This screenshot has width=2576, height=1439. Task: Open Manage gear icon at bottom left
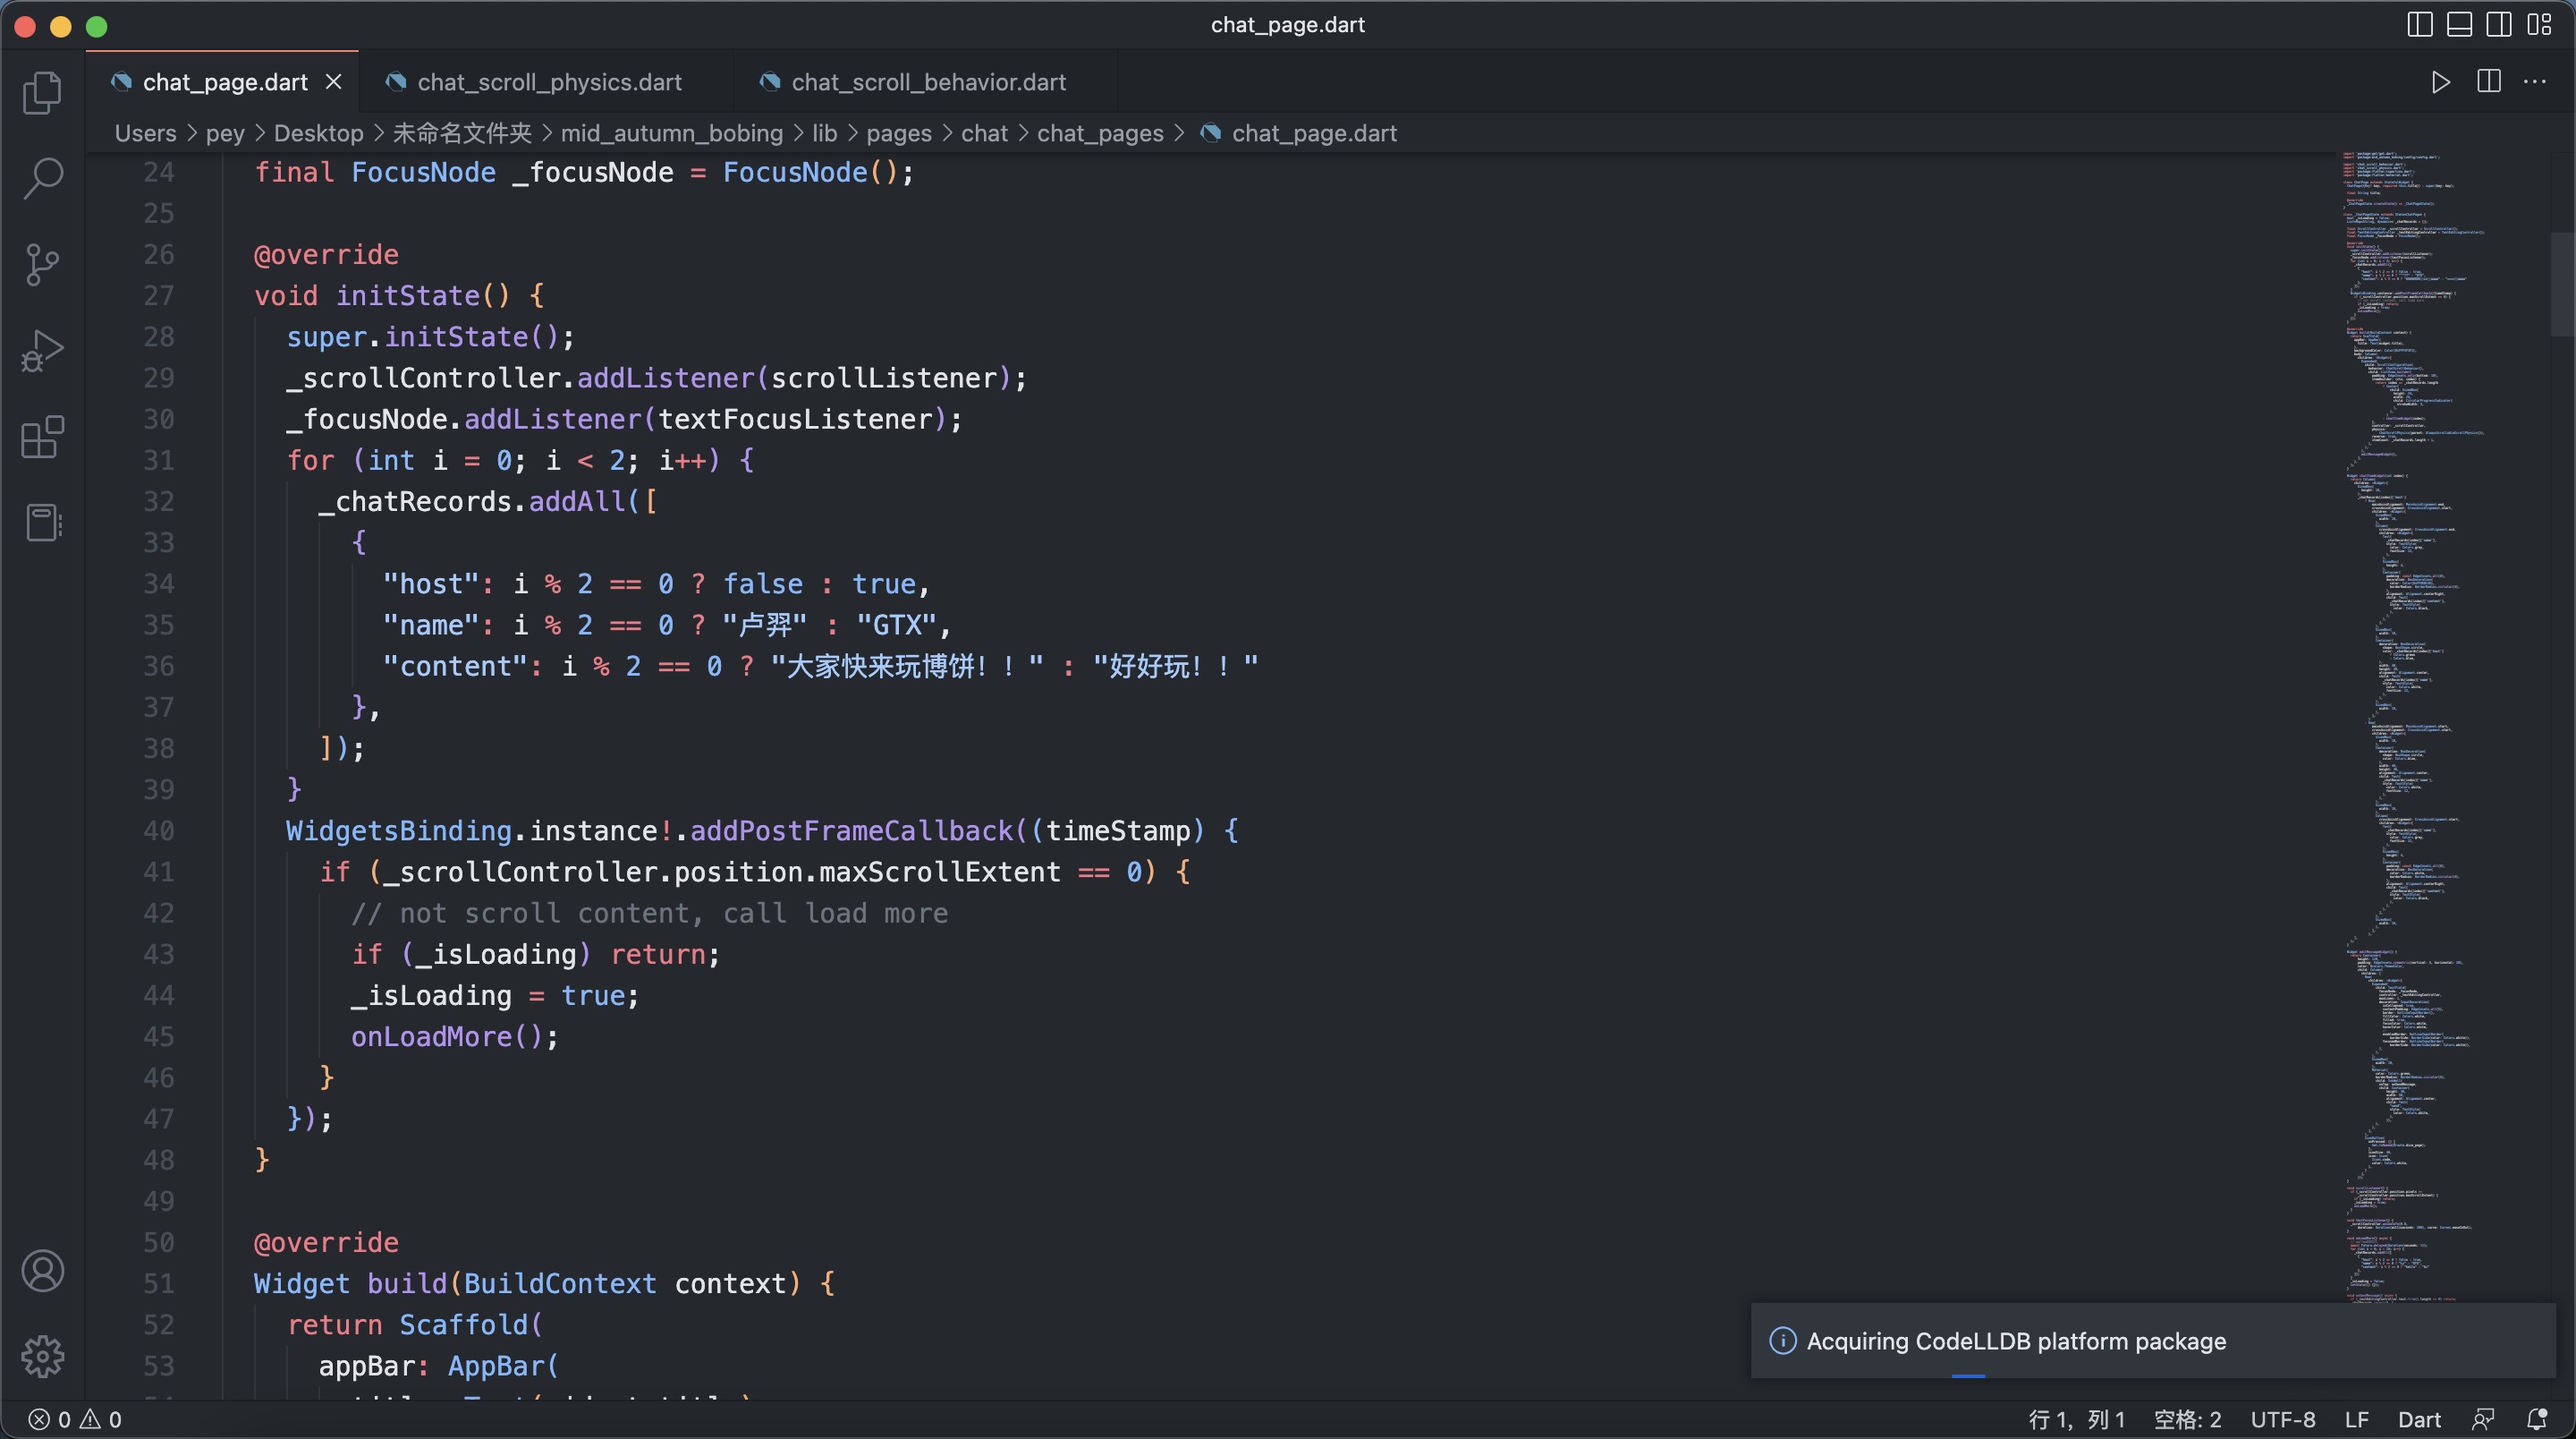tap(42, 1356)
